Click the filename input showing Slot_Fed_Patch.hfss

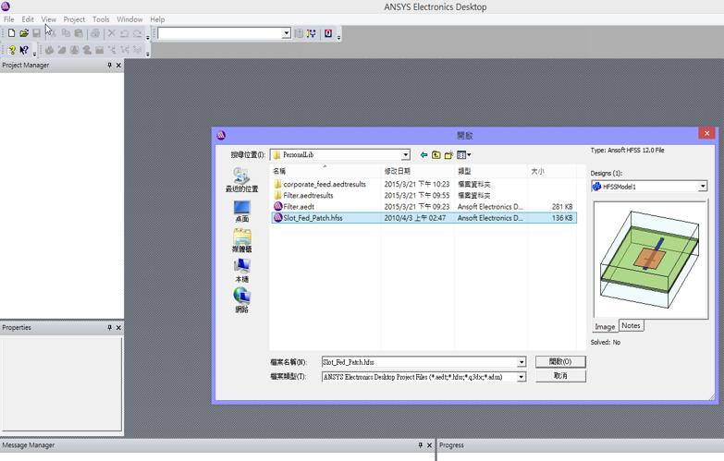coord(419,362)
